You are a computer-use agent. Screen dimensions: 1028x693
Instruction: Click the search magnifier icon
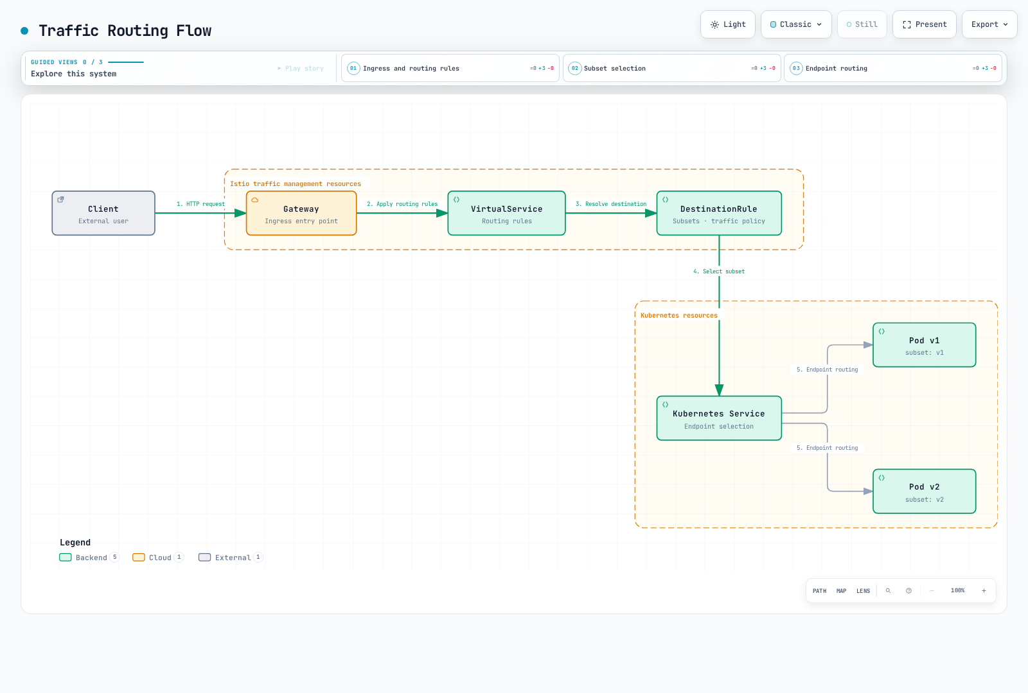click(x=889, y=591)
